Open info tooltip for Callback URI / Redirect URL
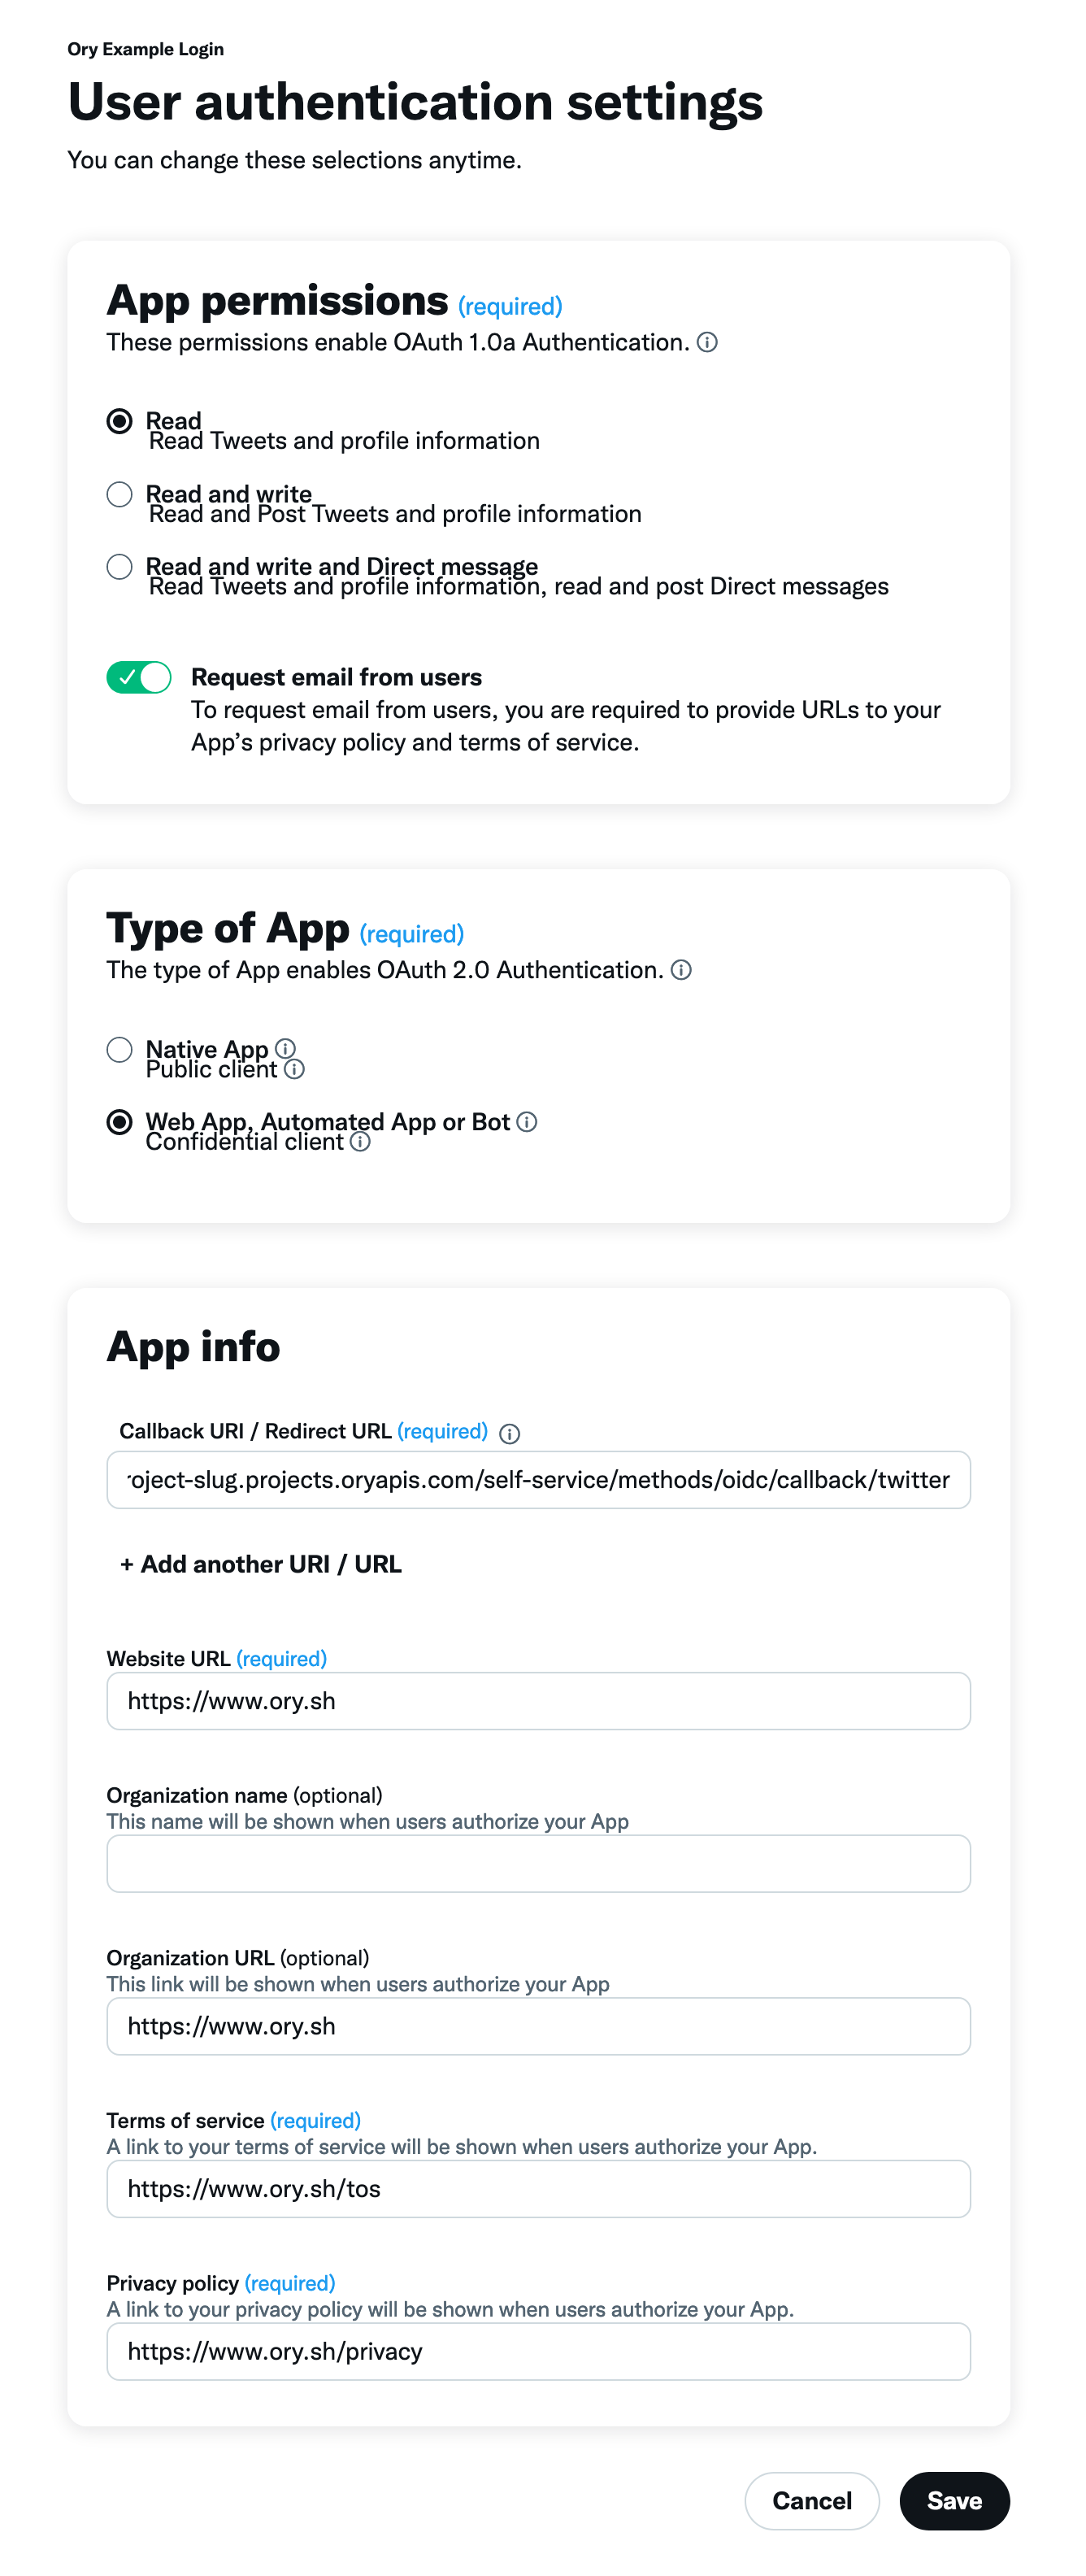This screenshot has height=2576, width=1086. (x=511, y=1433)
